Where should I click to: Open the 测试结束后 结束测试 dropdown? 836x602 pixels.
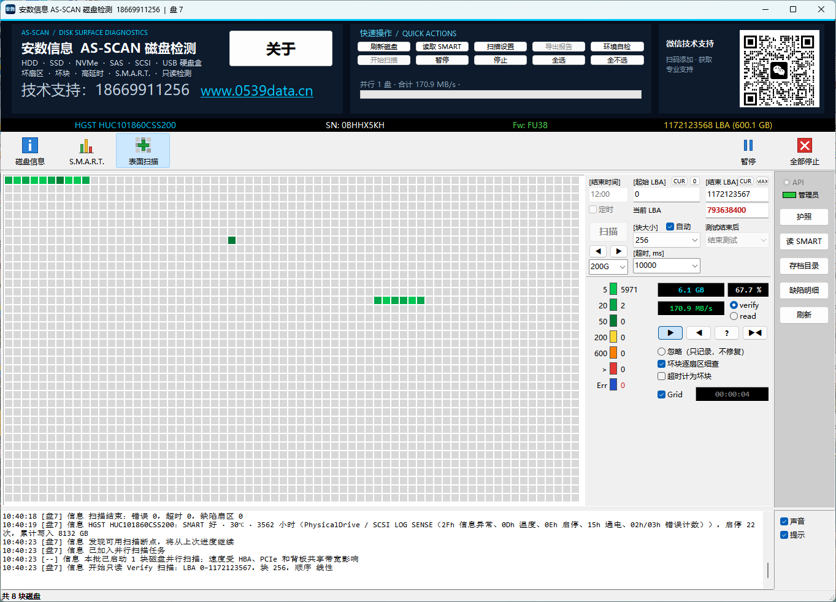[x=737, y=240]
